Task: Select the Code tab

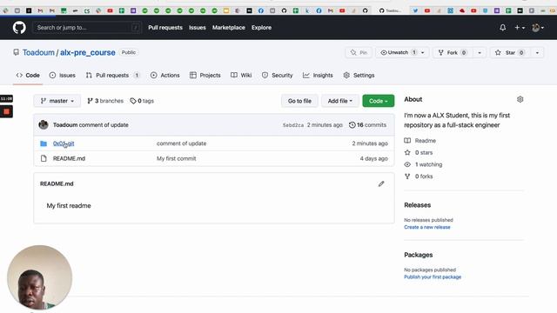Action: point(28,76)
